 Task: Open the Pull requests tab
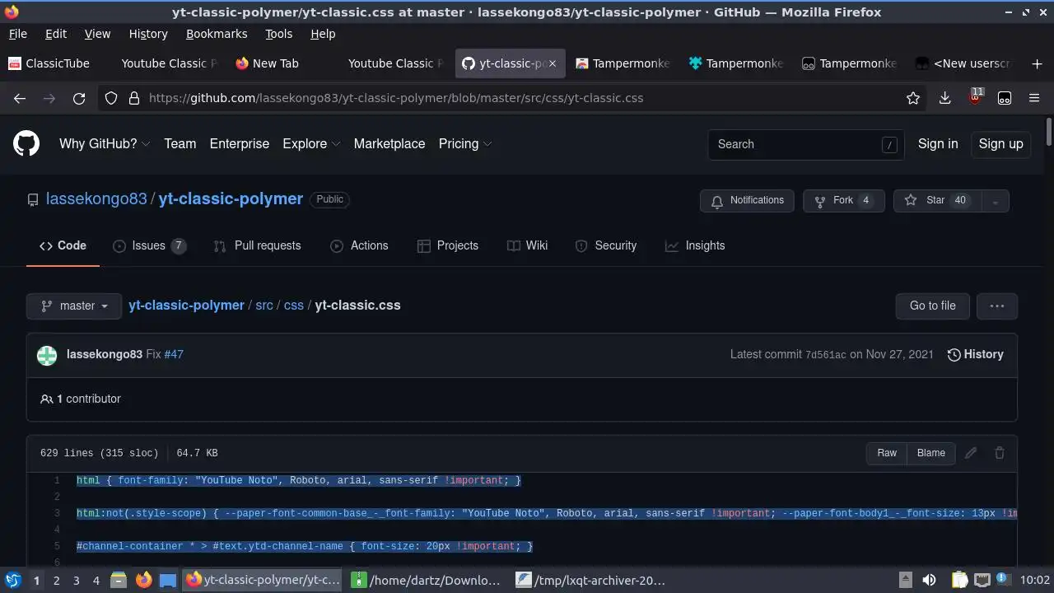point(257,245)
